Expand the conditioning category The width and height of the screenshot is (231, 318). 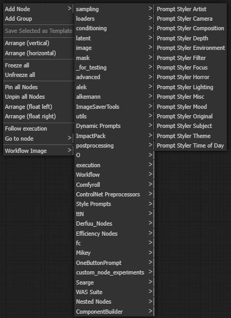114,28
